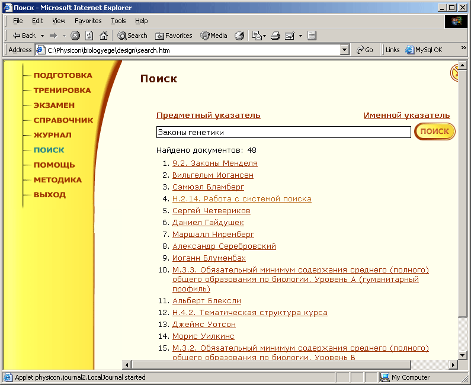The height and width of the screenshot is (385, 471).
Task: Open the File menu
Action: [18, 21]
